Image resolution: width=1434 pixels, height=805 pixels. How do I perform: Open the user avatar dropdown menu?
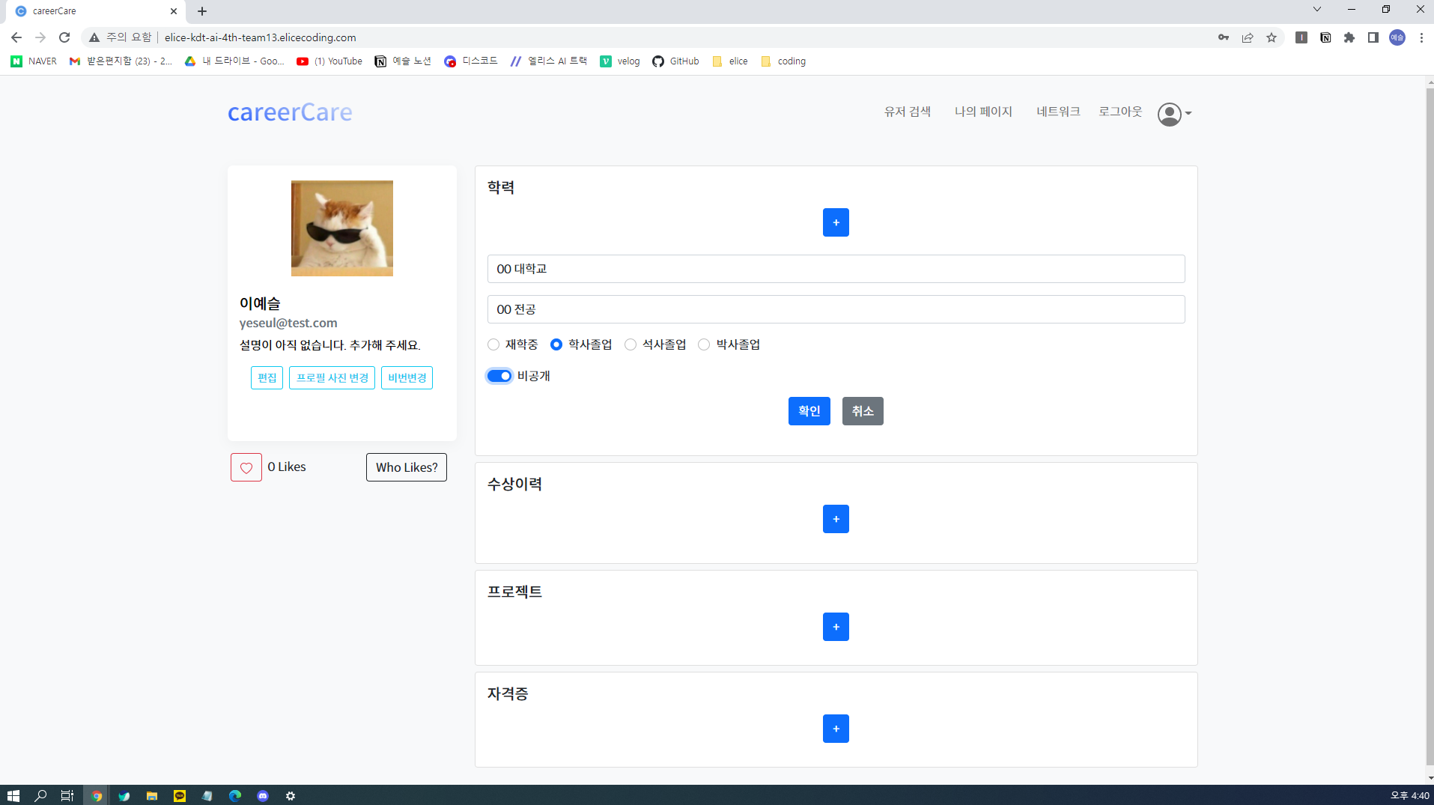click(x=1174, y=114)
